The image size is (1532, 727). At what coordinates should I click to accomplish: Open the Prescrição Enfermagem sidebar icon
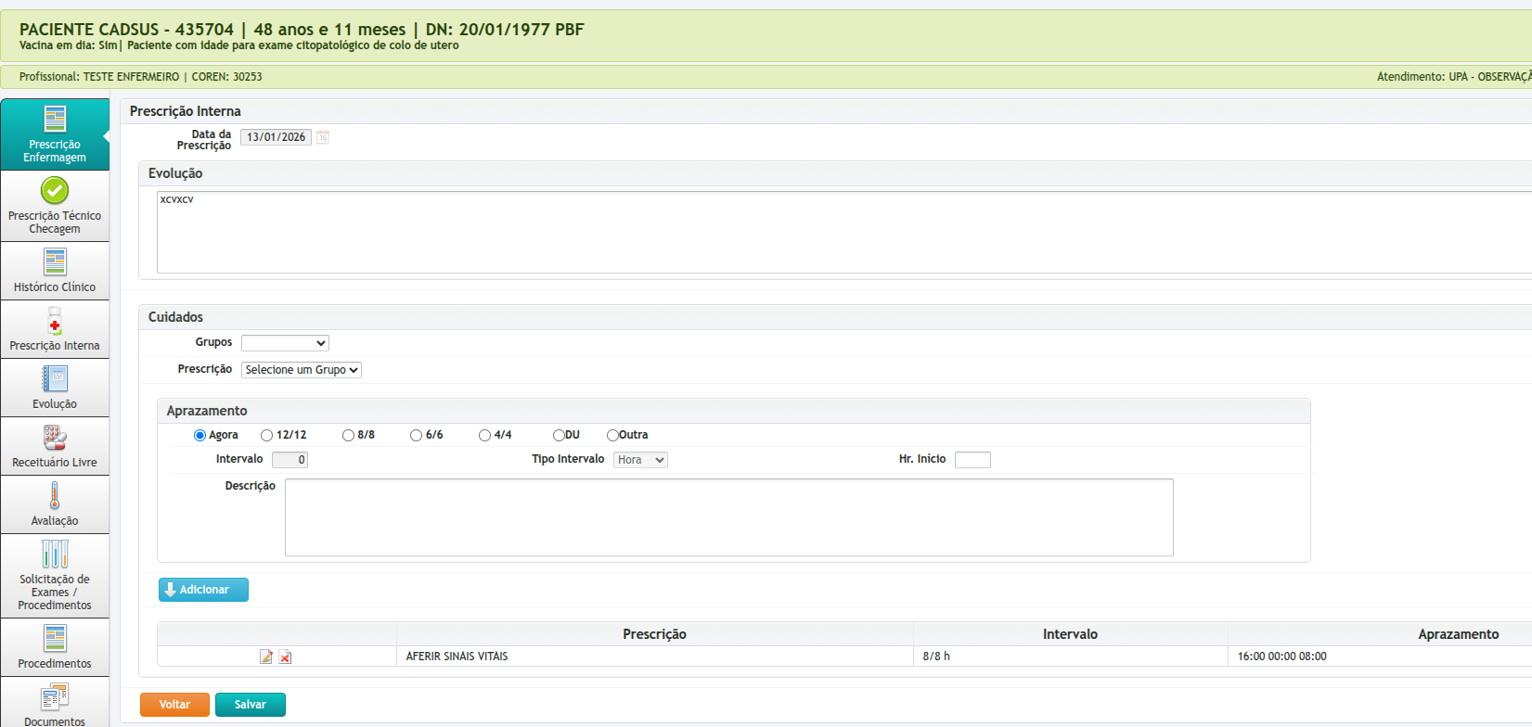[x=55, y=120]
